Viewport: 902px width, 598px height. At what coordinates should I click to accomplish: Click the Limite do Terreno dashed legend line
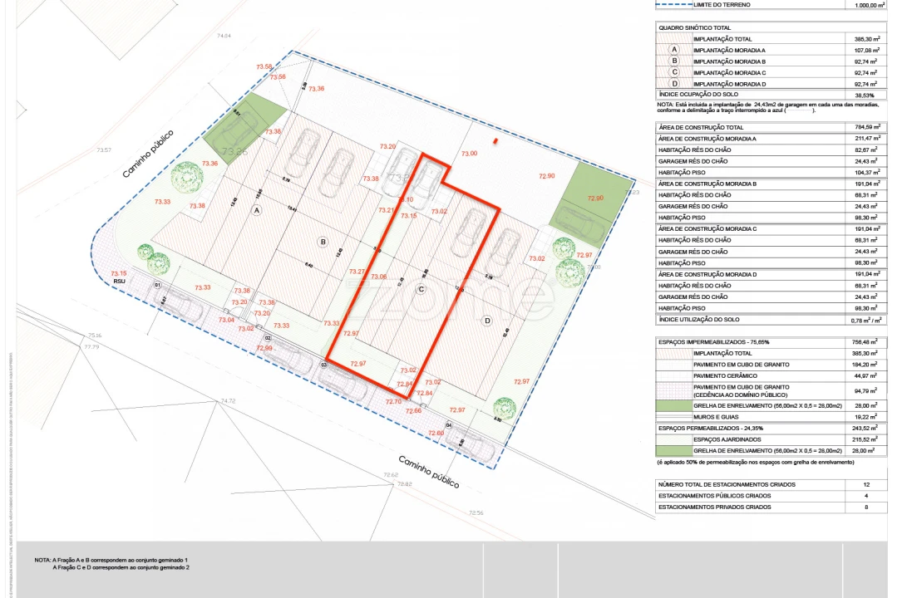click(673, 5)
